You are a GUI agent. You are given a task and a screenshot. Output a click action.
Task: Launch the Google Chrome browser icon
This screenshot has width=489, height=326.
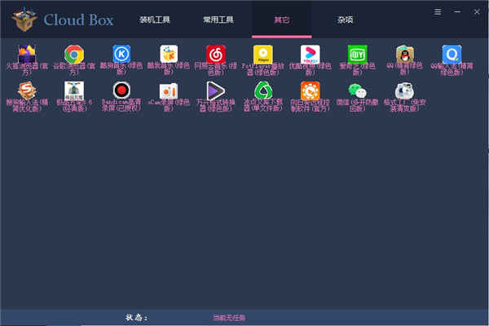coord(74,55)
